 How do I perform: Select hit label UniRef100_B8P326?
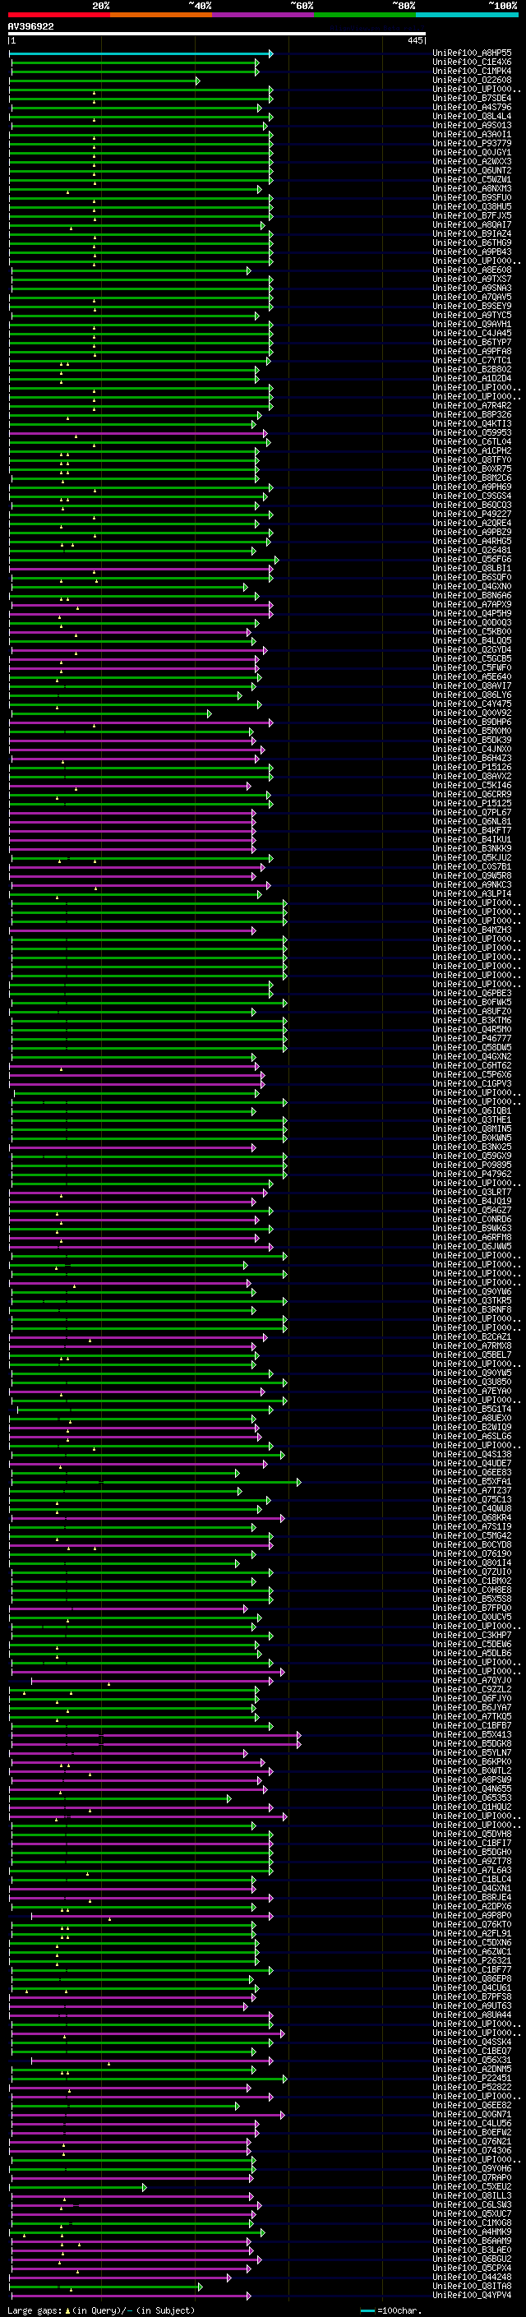pyautogui.click(x=472, y=414)
